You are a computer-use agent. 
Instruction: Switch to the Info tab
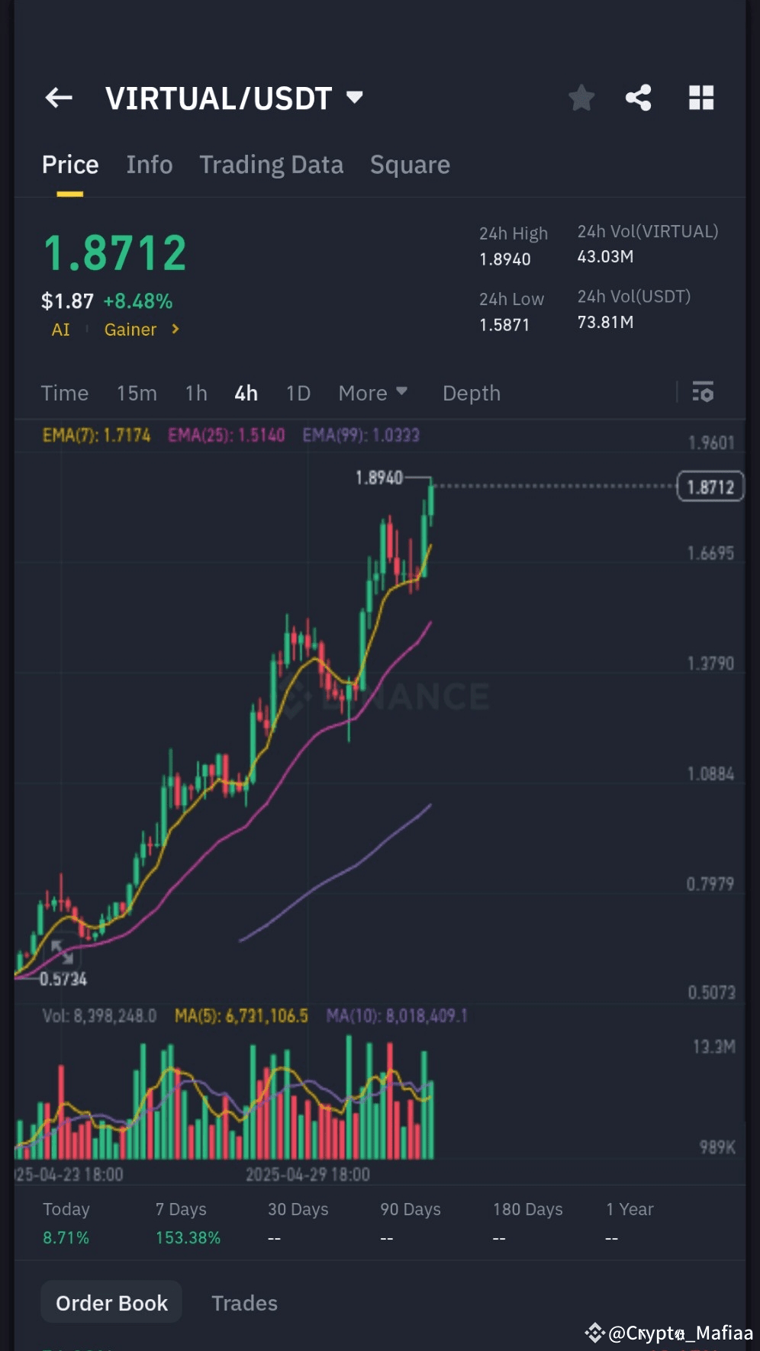tap(150, 165)
